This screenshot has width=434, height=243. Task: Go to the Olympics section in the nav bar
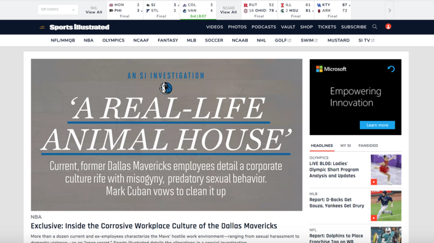(x=113, y=40)
